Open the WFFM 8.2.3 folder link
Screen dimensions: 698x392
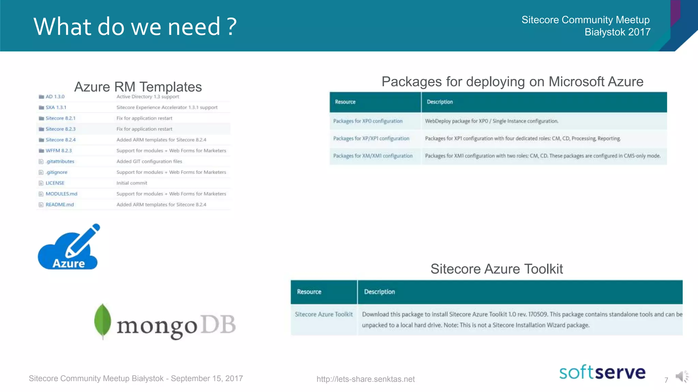(59, 151)
